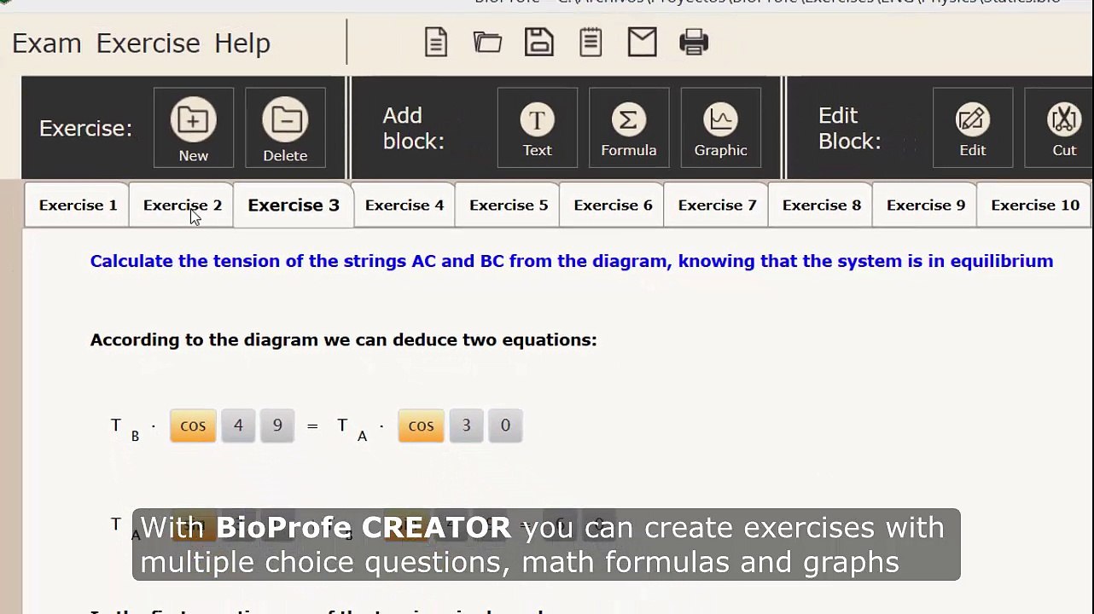The image size is (1094, 614).
Task: Select the orange cos block before 49
Action: point(193,426)
